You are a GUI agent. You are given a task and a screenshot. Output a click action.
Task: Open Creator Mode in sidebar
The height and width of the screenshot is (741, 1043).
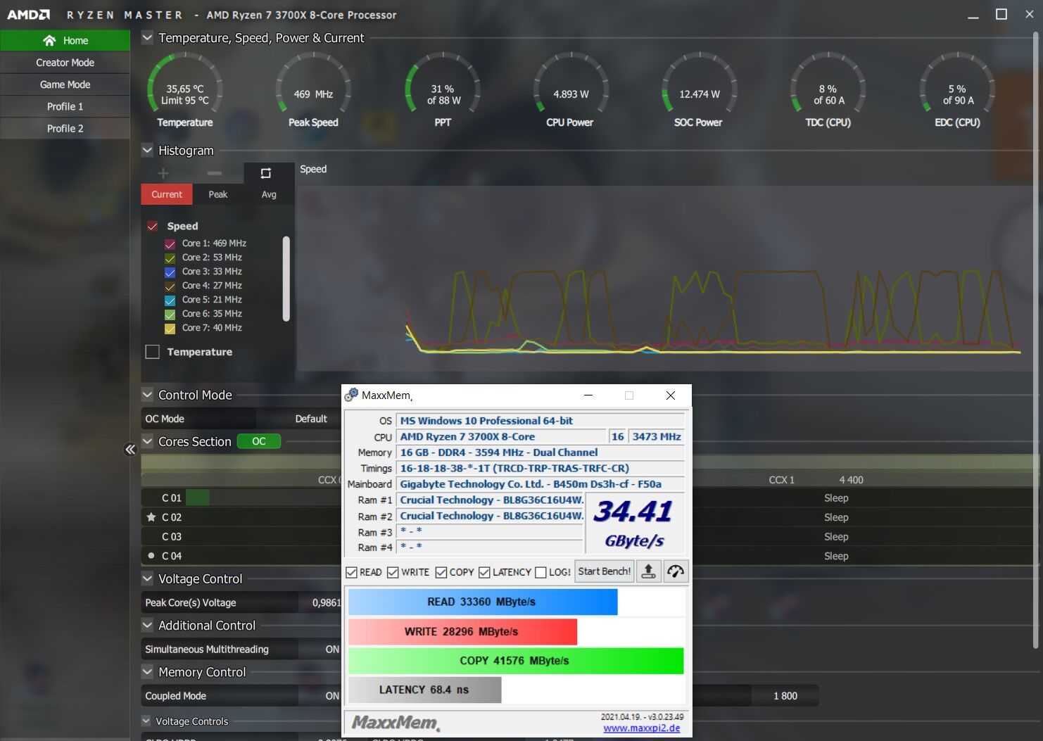click(x=65, y=63)
